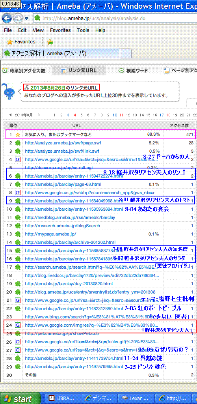Open the entry-11411739754.html link
The image size is (197, 404).
(74, 358)
